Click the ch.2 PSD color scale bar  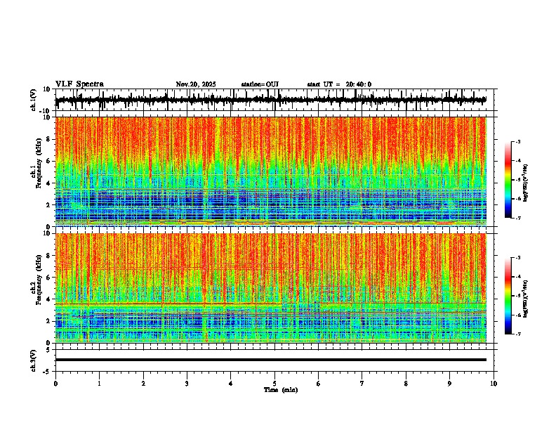click(508, 296)
